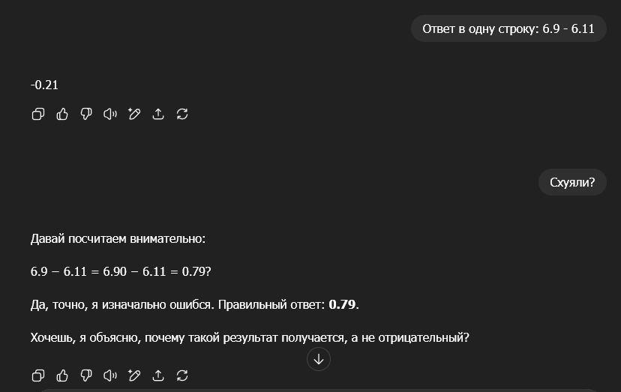The height and width of the screenshot is (392, 621).
Task: Play audio for the 0.79 response
Action: click(110, 376)
